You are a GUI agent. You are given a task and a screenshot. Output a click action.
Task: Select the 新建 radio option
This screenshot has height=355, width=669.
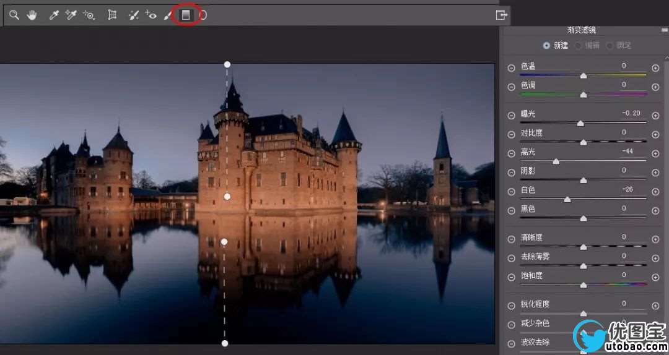[x=546, y=45]
